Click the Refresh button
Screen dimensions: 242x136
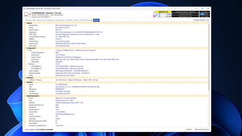click(189, 129)
